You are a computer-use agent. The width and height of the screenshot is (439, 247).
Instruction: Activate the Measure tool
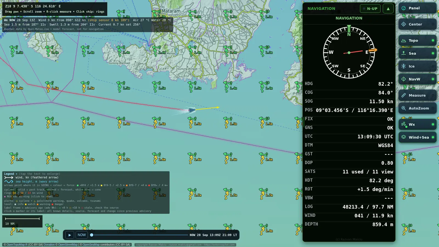[417, 95]
